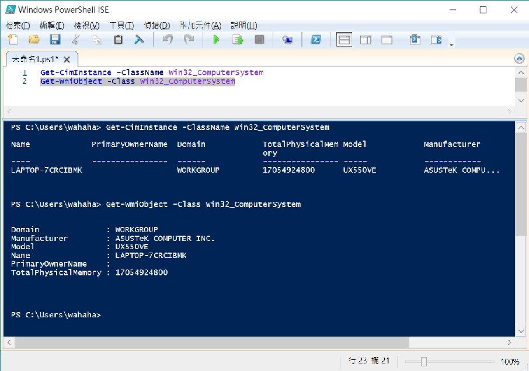Image resolution: width=529 pixels, height=371 pixels.
Task: Close the 未命名1.ps1 tab
Action: click(x=67, y=60)
